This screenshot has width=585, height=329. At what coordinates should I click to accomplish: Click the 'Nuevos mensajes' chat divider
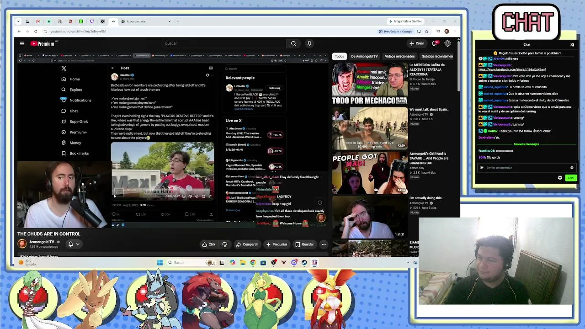(526, 144)
